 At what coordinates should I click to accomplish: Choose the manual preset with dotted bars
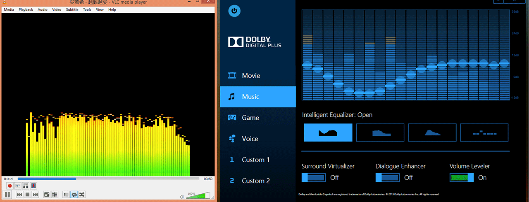click(x=484, y=132)
